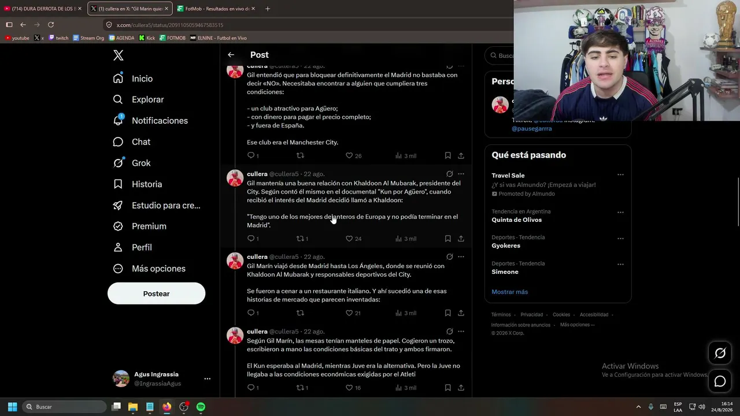The height and width of the screenshot is (416, 740).
Task: View analytics of the Khaldoon Al Mubarak tweet
Action: click(x=405, y=239)
